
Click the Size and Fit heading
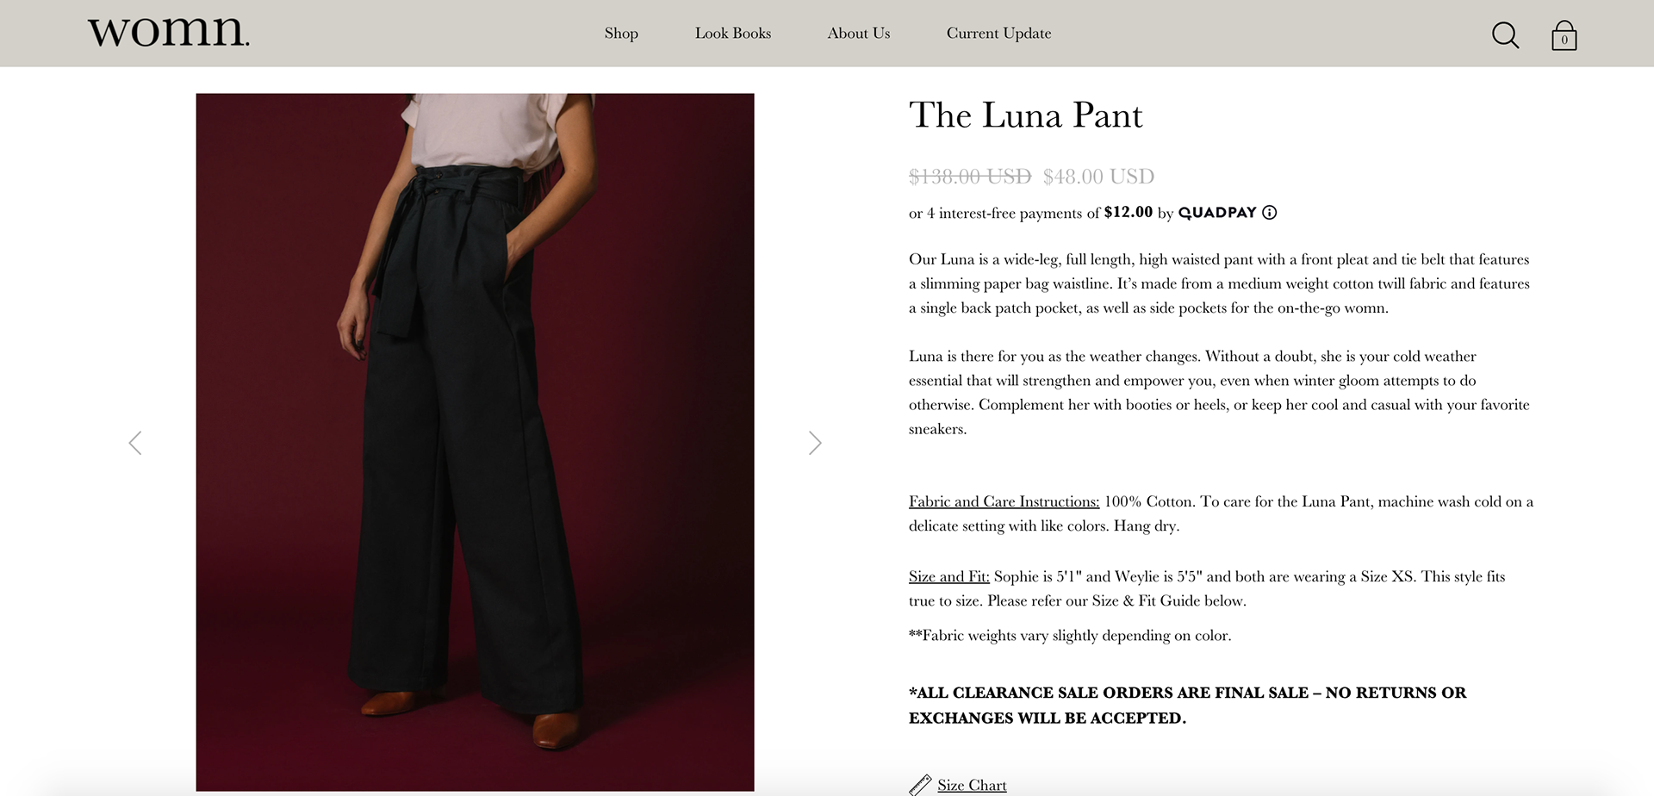949,576
